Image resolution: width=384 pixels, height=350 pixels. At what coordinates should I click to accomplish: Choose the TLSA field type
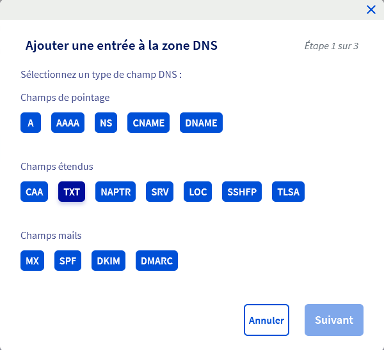[288, 192]
